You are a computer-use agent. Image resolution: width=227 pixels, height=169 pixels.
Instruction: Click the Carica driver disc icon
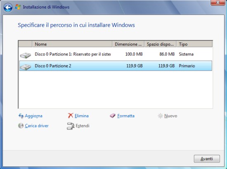[21, 125]
